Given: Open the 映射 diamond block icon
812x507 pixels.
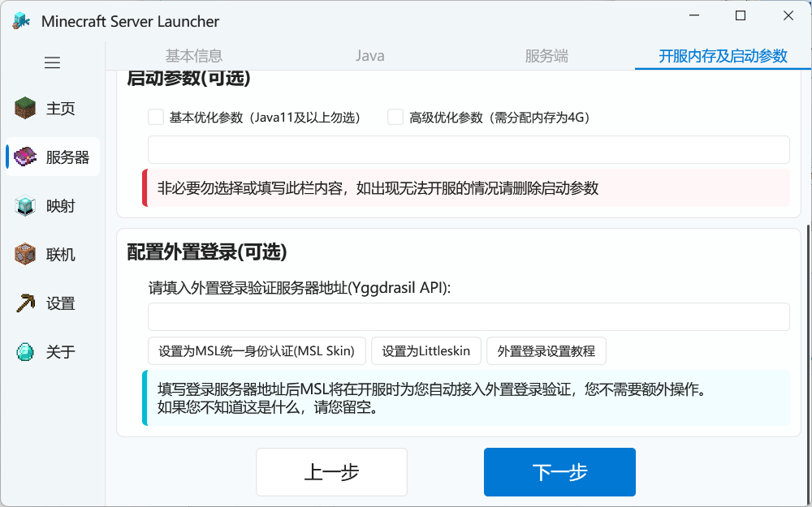Looking at the screenshot, I should [x=26, y=206].
